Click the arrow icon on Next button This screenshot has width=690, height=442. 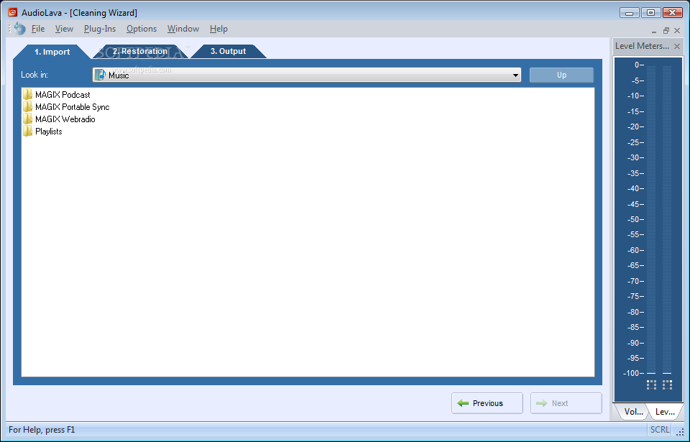click(542, 403)
